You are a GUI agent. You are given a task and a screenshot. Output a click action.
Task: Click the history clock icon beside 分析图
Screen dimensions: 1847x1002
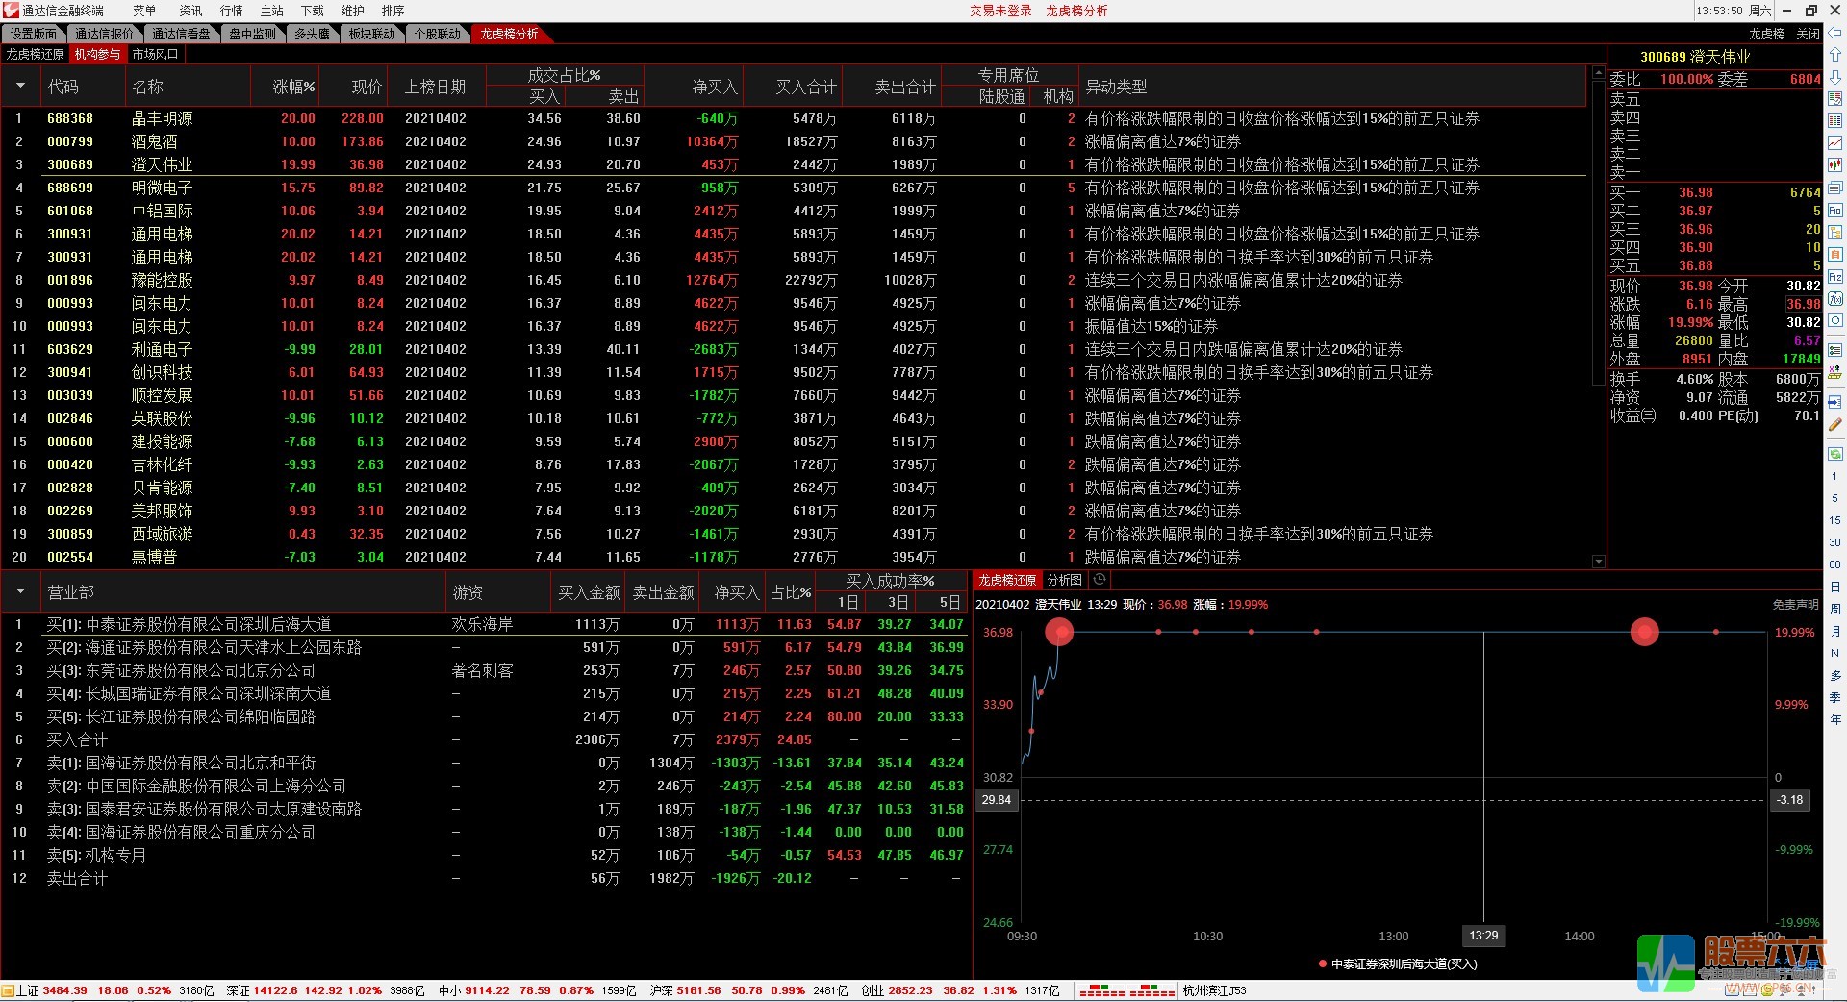[1100, 580]
